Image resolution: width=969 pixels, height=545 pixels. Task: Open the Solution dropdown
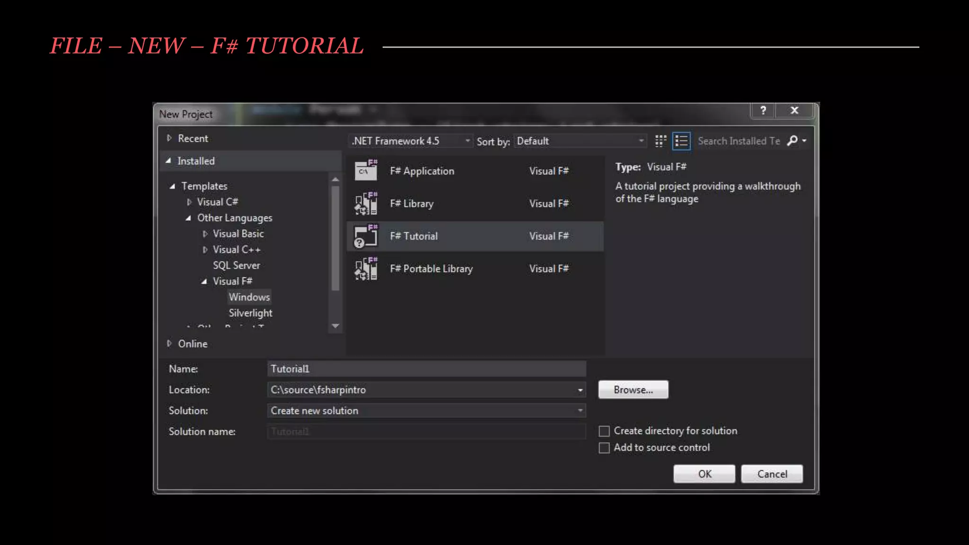[x=580, y=411]
